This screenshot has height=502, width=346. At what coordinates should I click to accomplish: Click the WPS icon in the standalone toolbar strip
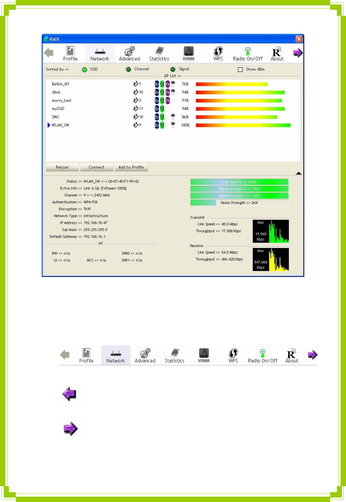coord(233,355)
